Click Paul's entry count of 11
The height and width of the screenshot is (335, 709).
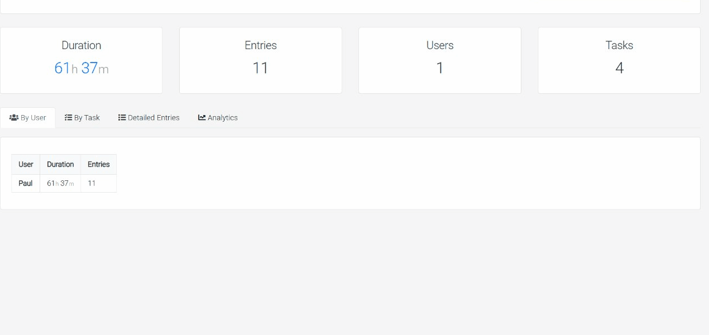92,183
